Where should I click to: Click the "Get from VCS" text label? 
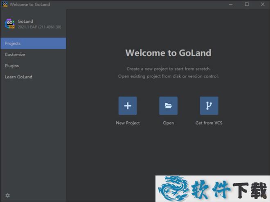point(209,123)
